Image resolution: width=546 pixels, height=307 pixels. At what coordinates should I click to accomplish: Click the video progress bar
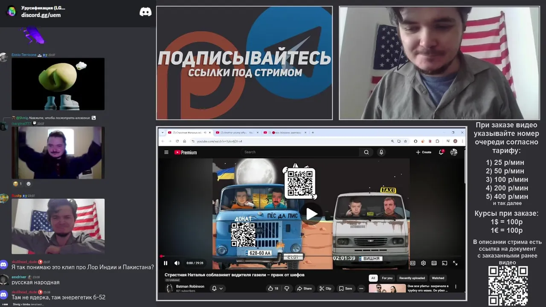click(x=311, y=257)
